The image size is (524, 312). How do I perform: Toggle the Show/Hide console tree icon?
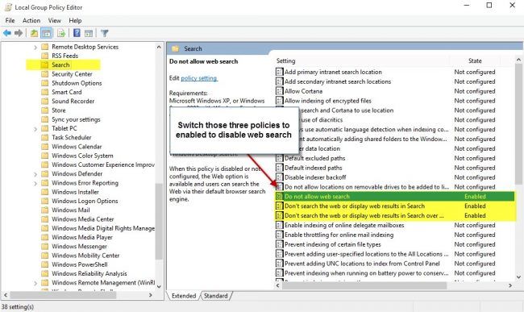tap(47, 33)
